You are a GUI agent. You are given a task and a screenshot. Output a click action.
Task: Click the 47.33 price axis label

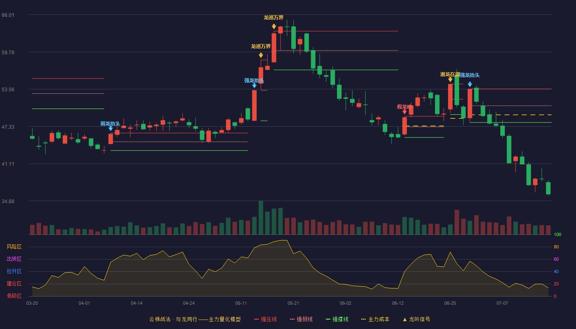8,127
